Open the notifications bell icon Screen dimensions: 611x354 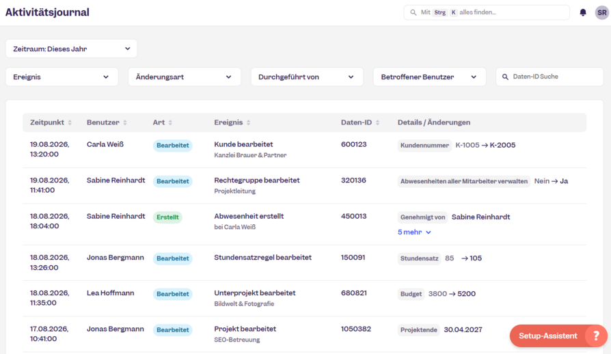(x=583, y=12)
